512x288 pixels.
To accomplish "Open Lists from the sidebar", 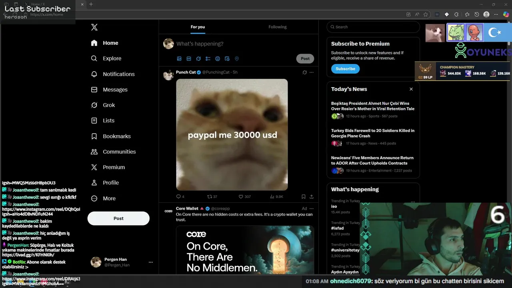I will coord(103,120).
